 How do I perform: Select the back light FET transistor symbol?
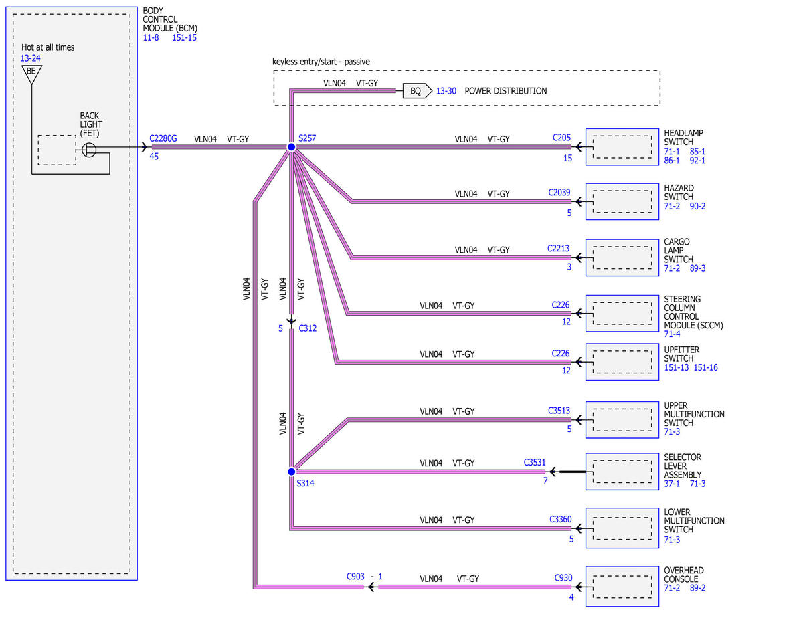point(90,149)
